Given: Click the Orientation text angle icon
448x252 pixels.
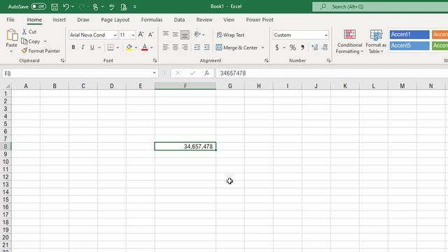Looking at the screenshot, I should 197,34.
